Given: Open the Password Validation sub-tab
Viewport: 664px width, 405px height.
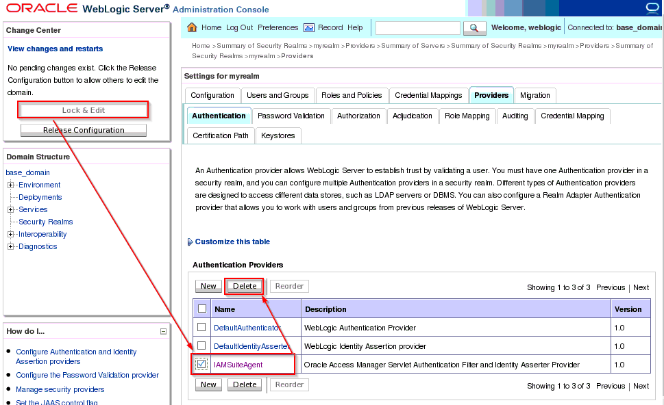Looking at the screenshot, I should [291, 116].
